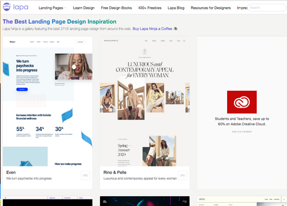This screenshot has width=287, height=206.
Task: Open link icon on Rino & Pelle card
Action: 183,175
